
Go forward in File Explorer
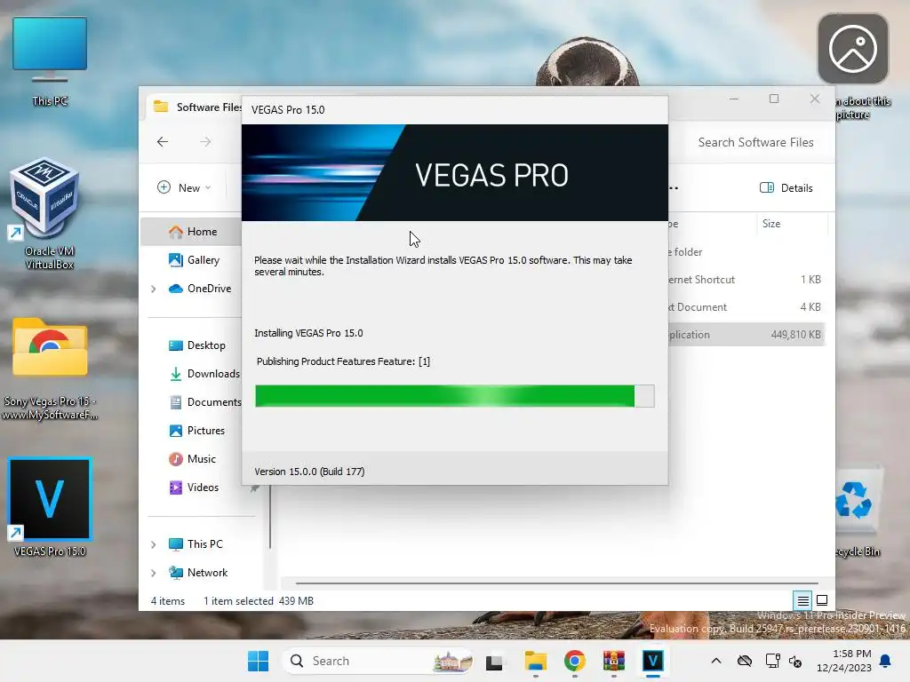205,141
